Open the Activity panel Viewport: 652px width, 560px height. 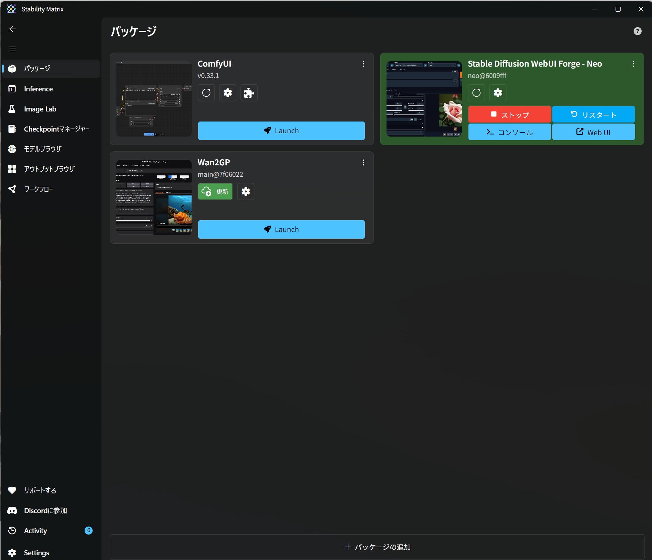point(51,531)
